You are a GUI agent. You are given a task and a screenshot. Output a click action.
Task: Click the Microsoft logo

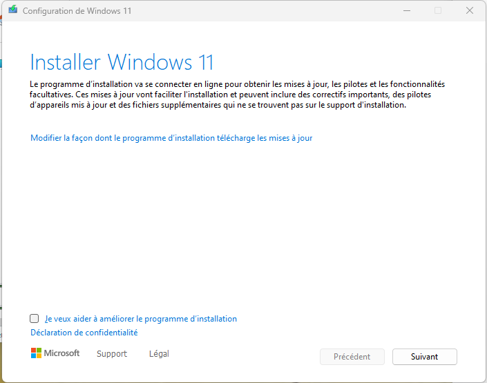pyautogui.click(x=55, y=353)
